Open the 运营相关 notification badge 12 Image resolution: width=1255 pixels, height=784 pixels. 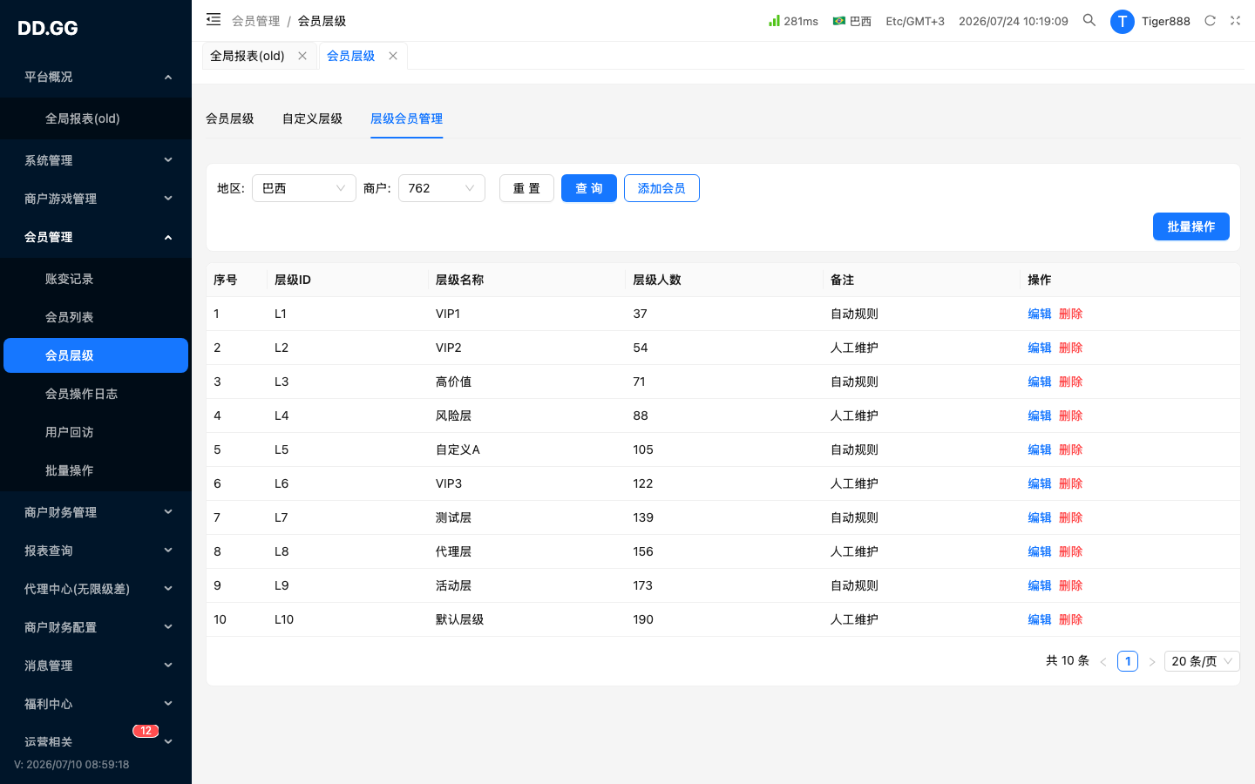pos(146,731)
